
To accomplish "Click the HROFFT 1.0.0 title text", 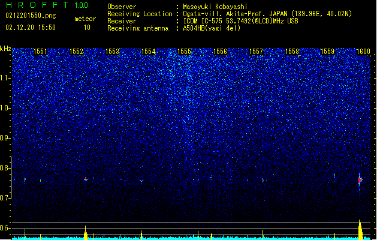I will (x=47, y=5).
